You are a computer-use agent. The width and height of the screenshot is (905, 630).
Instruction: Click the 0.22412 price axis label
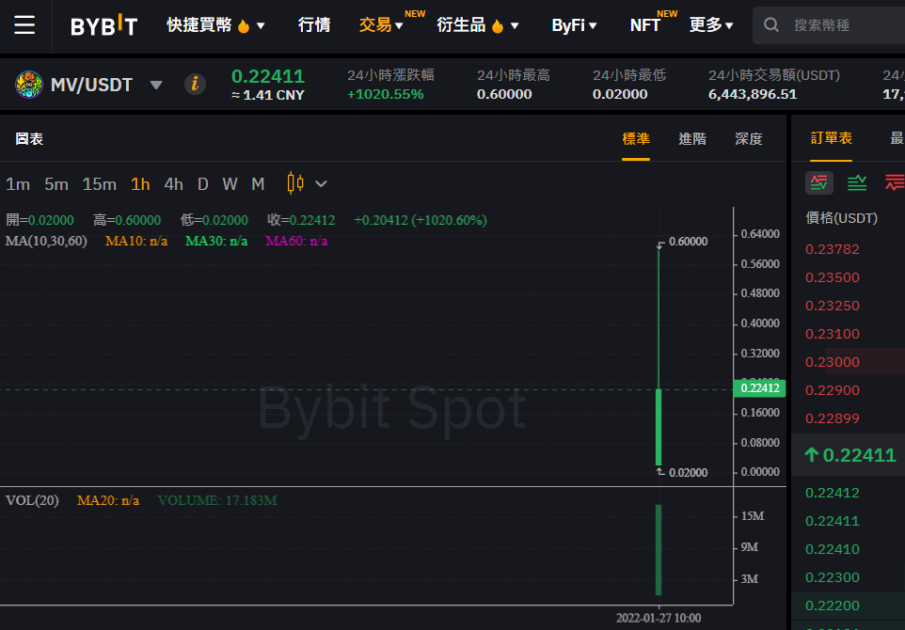[759, 388]
